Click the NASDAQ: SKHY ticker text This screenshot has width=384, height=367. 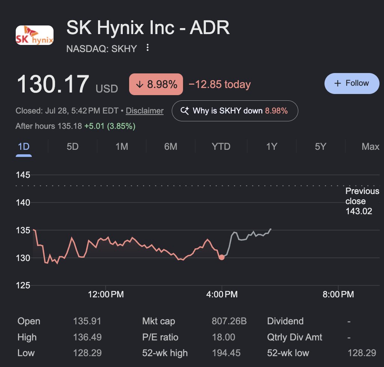point(102,49)
